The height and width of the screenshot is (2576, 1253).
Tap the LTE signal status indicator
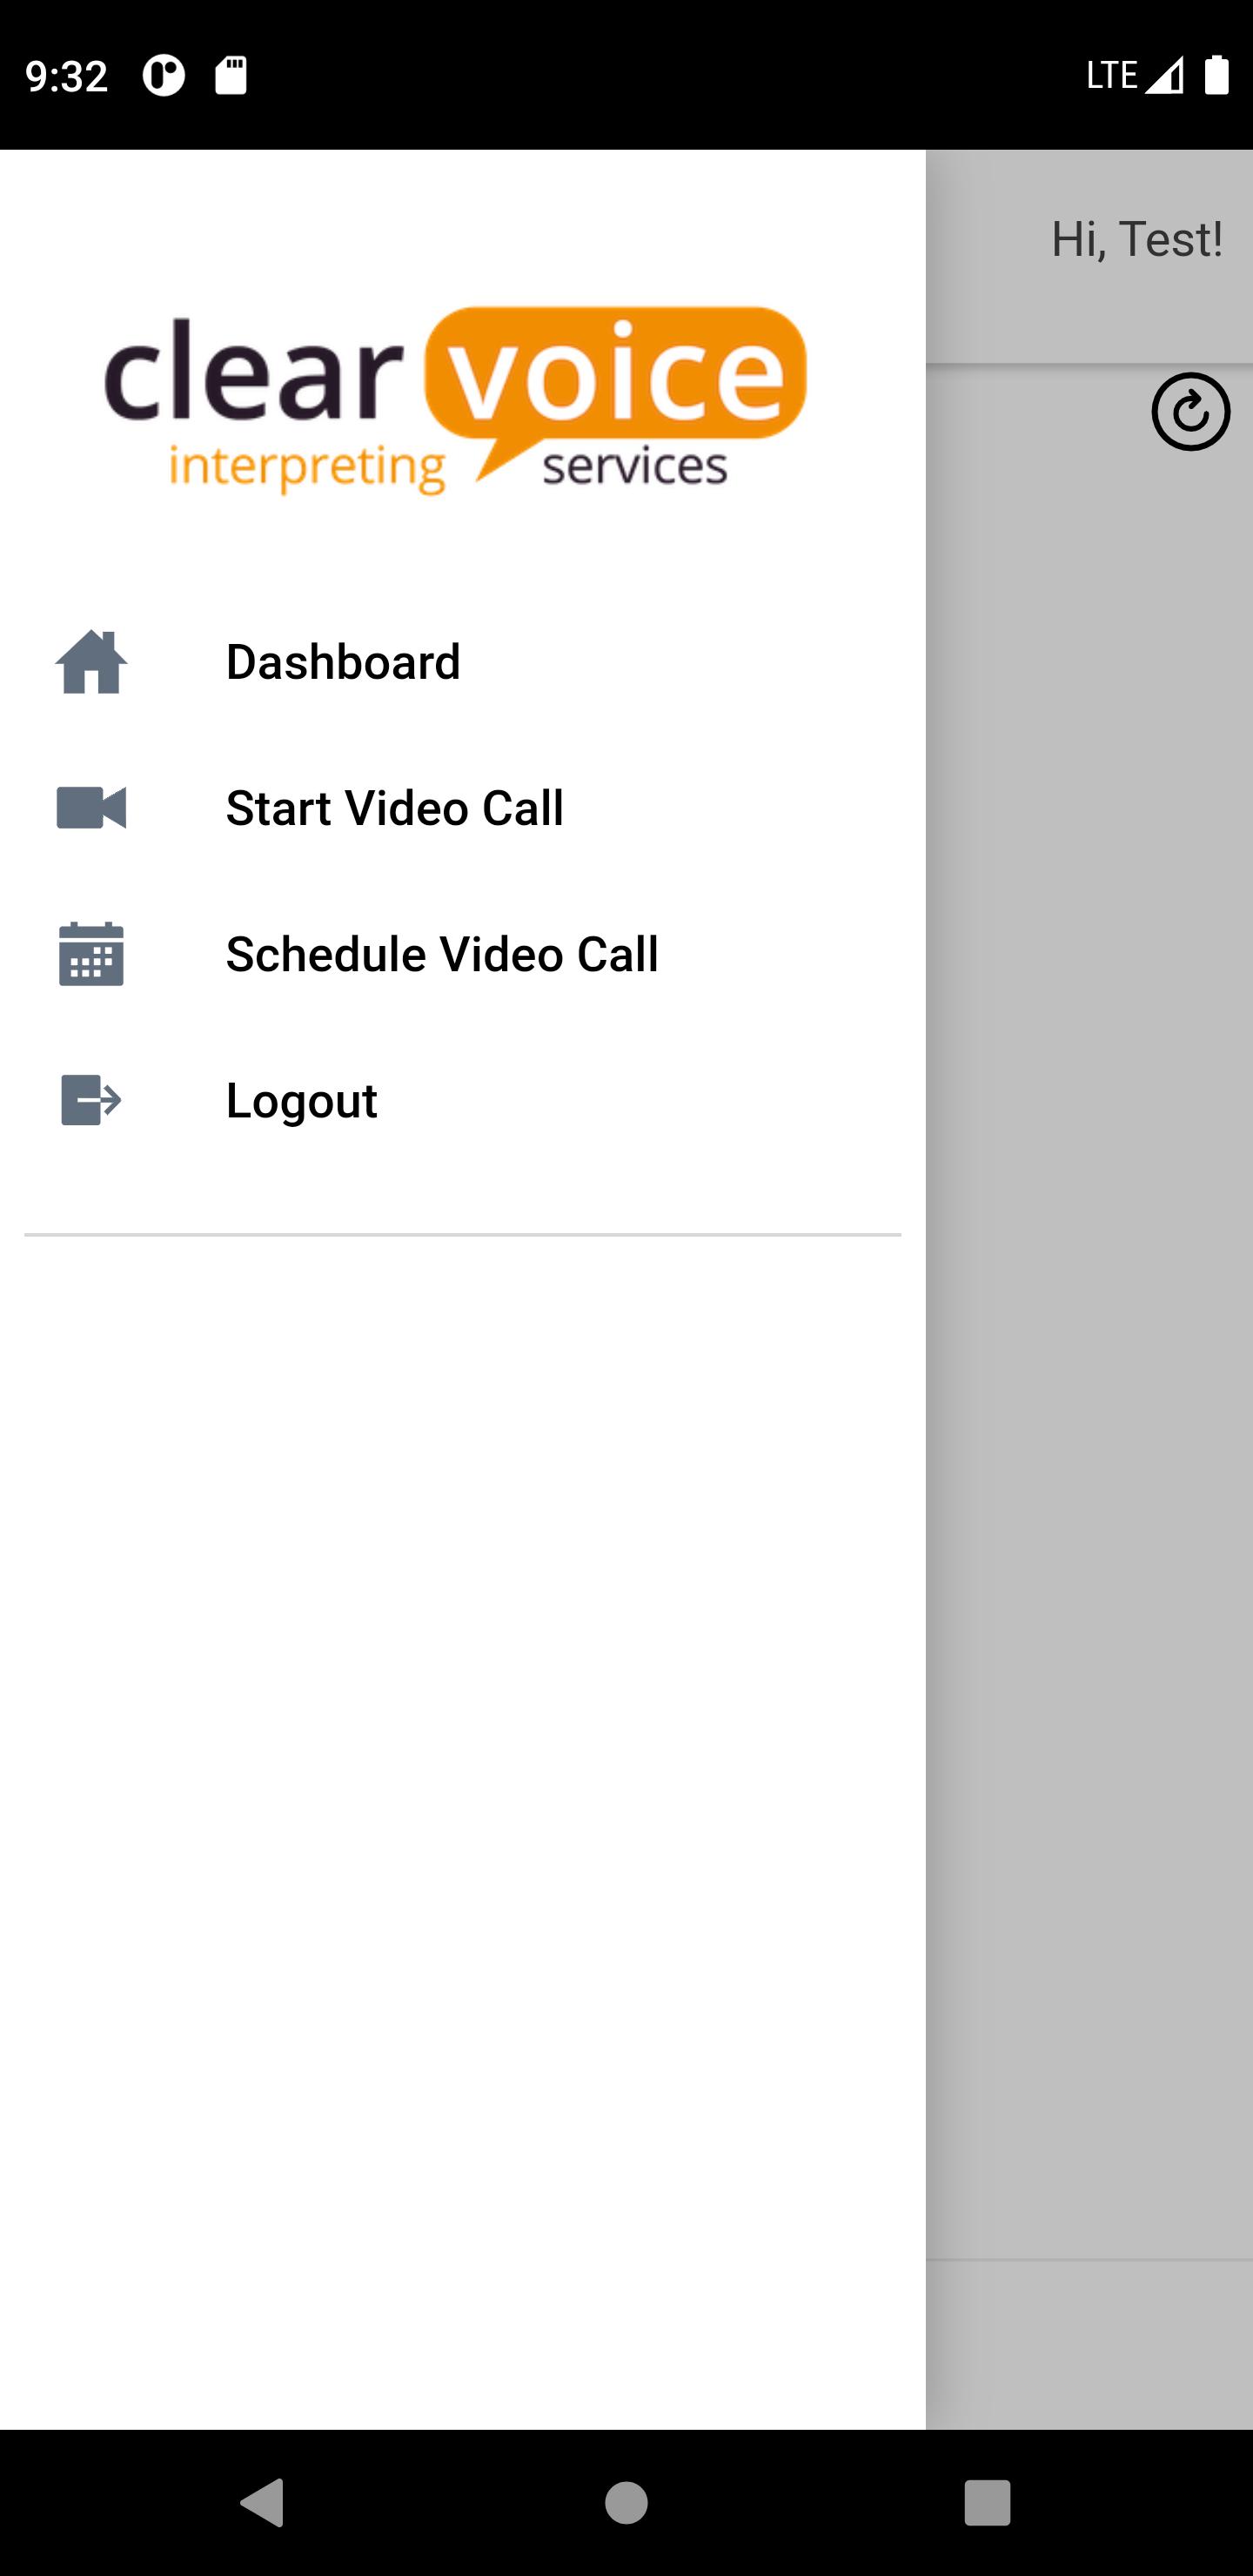click(1135, 75)
